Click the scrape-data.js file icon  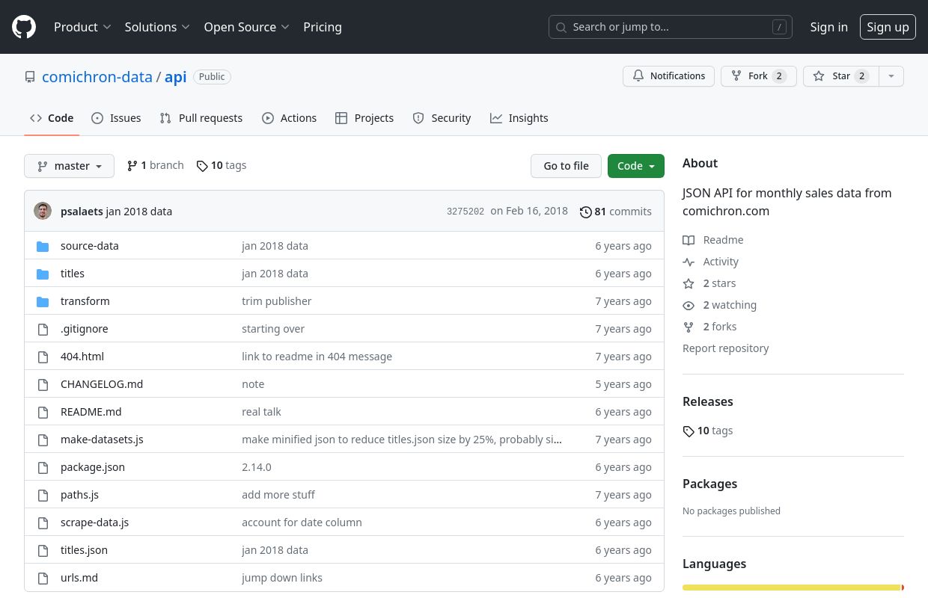43,523
